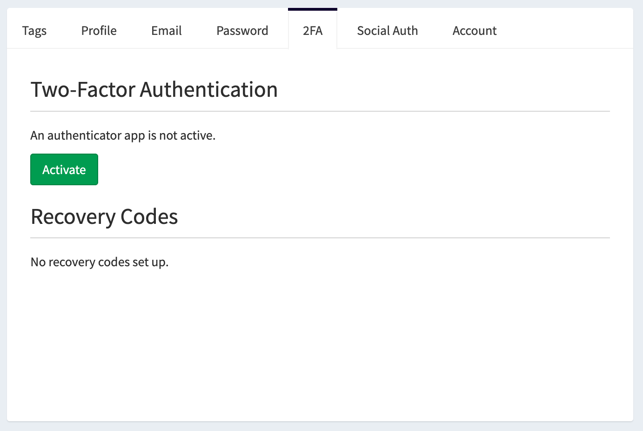Click the divider line under Two-Factor Authentication
643x431 pixels.
[x=320, y=111]
